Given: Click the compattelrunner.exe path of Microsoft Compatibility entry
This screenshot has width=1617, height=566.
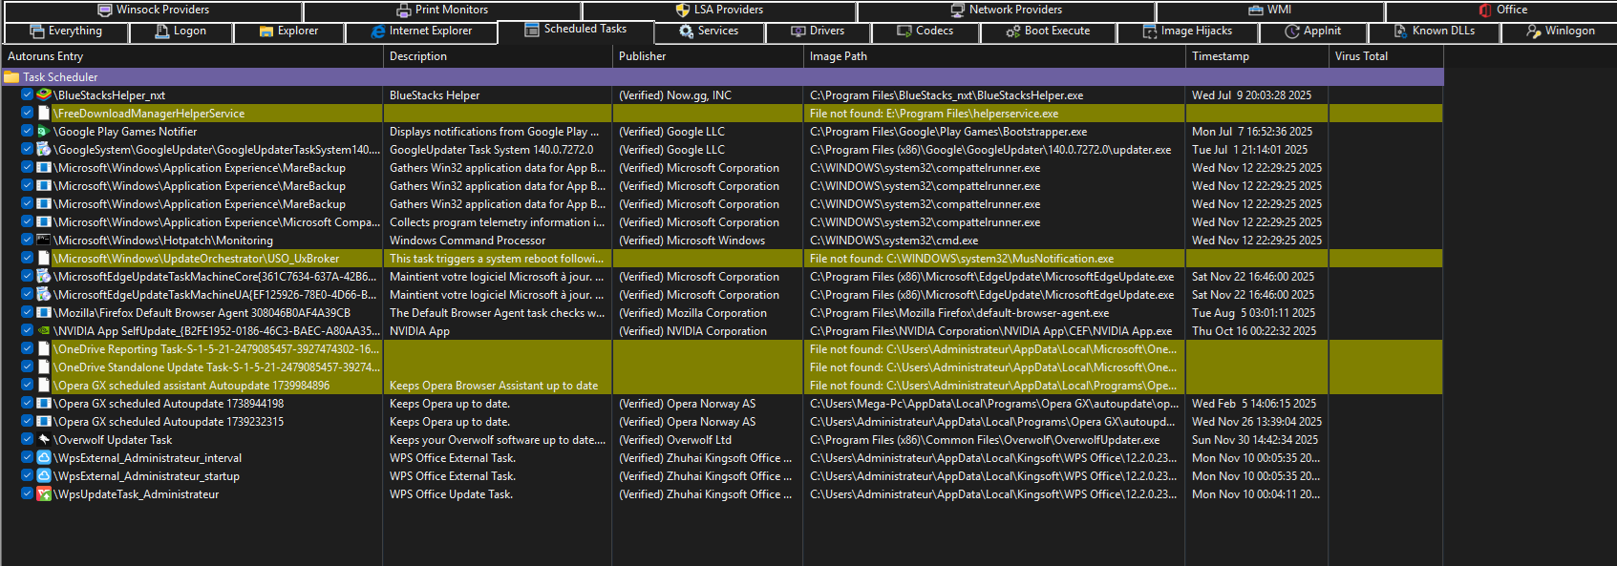Looking at the screenshot, I should (925, 222).
